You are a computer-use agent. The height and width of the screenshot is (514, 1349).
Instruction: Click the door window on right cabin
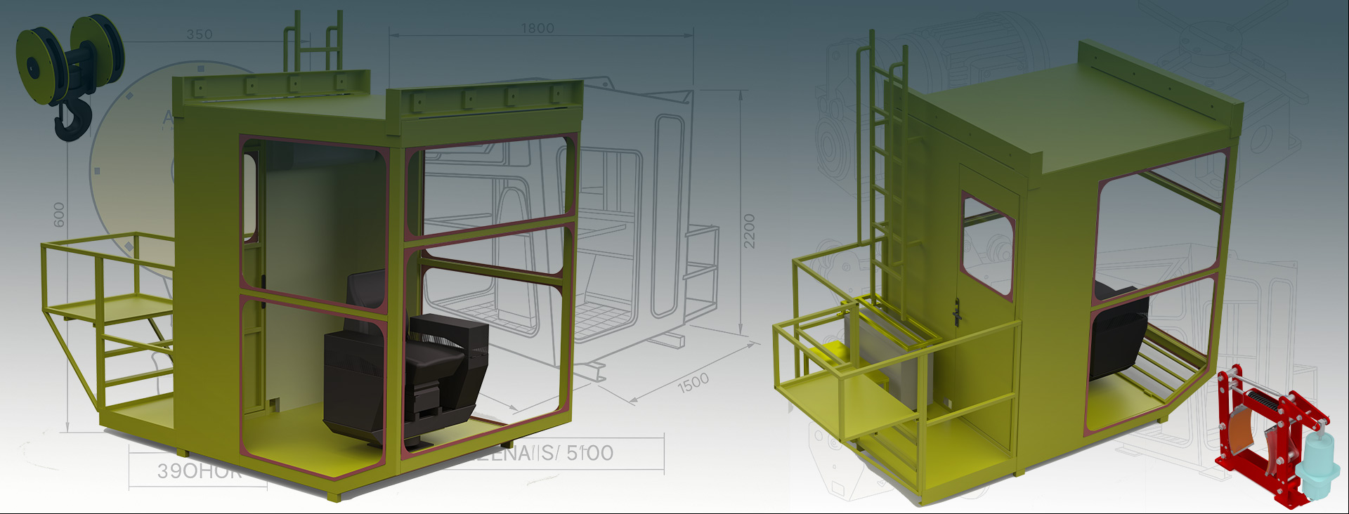tap(987, 246)
